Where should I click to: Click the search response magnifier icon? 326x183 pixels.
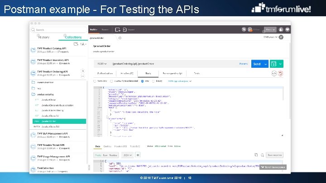262,155
